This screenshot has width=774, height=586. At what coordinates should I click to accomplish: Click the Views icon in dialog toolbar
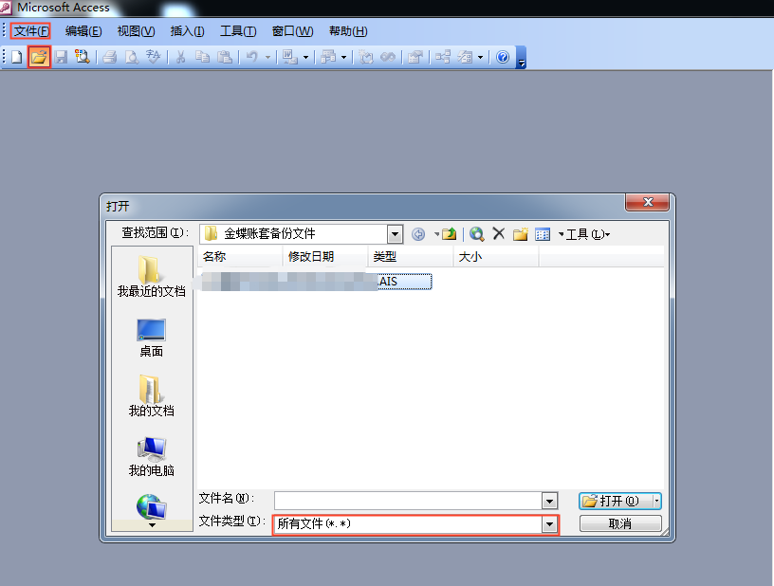(x=543, y=234)
